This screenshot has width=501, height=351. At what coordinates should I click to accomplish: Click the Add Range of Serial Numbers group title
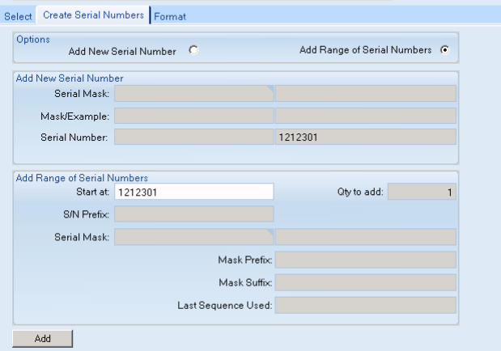pyautogui.click(x=82, y=178)
